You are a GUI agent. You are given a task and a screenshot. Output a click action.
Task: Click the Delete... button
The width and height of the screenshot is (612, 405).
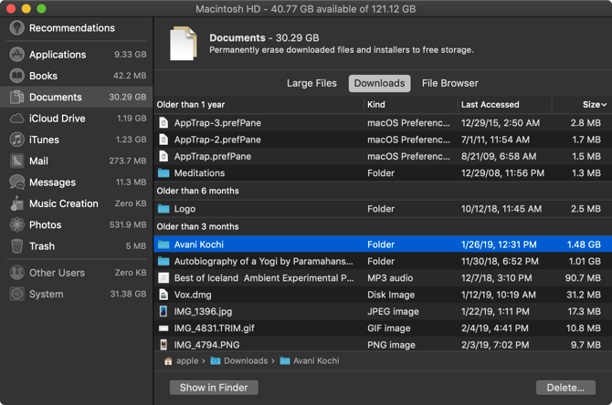pyautogui.click(x=565, y=388)
